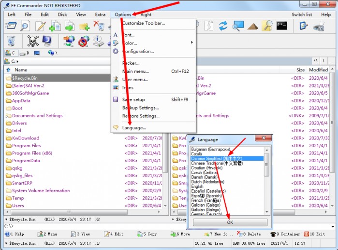338x250 pixels.
Task: Click the command line input field
Action: pyautogui.click(x=170, y=226)
